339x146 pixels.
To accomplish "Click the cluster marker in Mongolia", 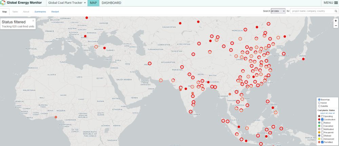I will coord(245,30).
